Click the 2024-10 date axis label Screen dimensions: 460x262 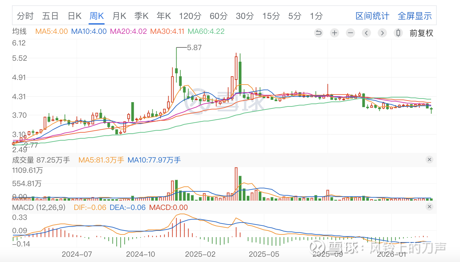pyautogui.click(x=141, y=254)
